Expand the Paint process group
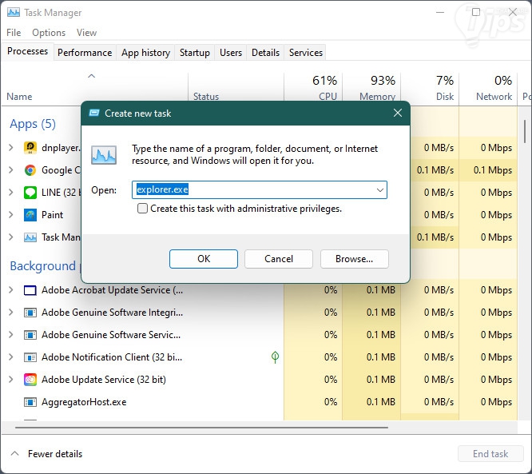Screen dimensions: 532x474 point(11,215)
